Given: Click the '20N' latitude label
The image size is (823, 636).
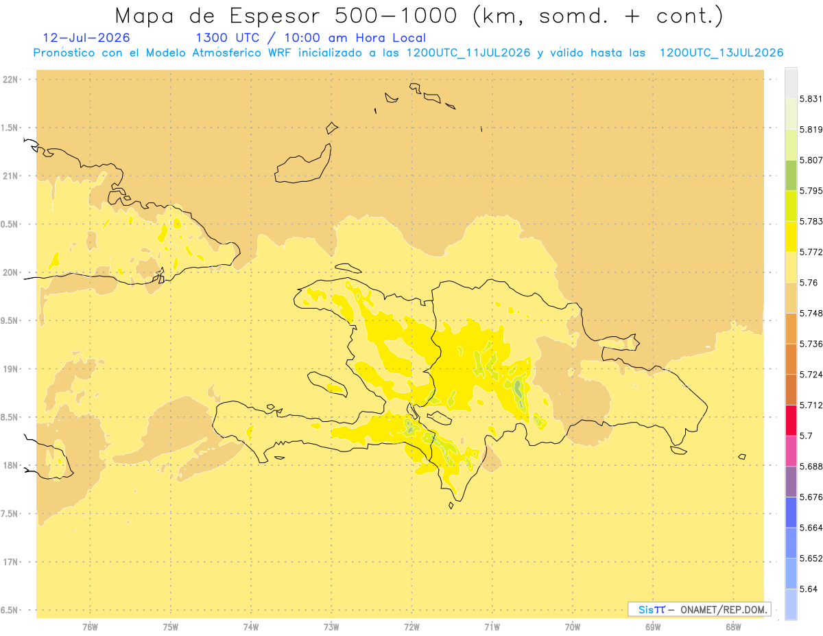Looking at the screenshot, I should [x=12, y=272].
